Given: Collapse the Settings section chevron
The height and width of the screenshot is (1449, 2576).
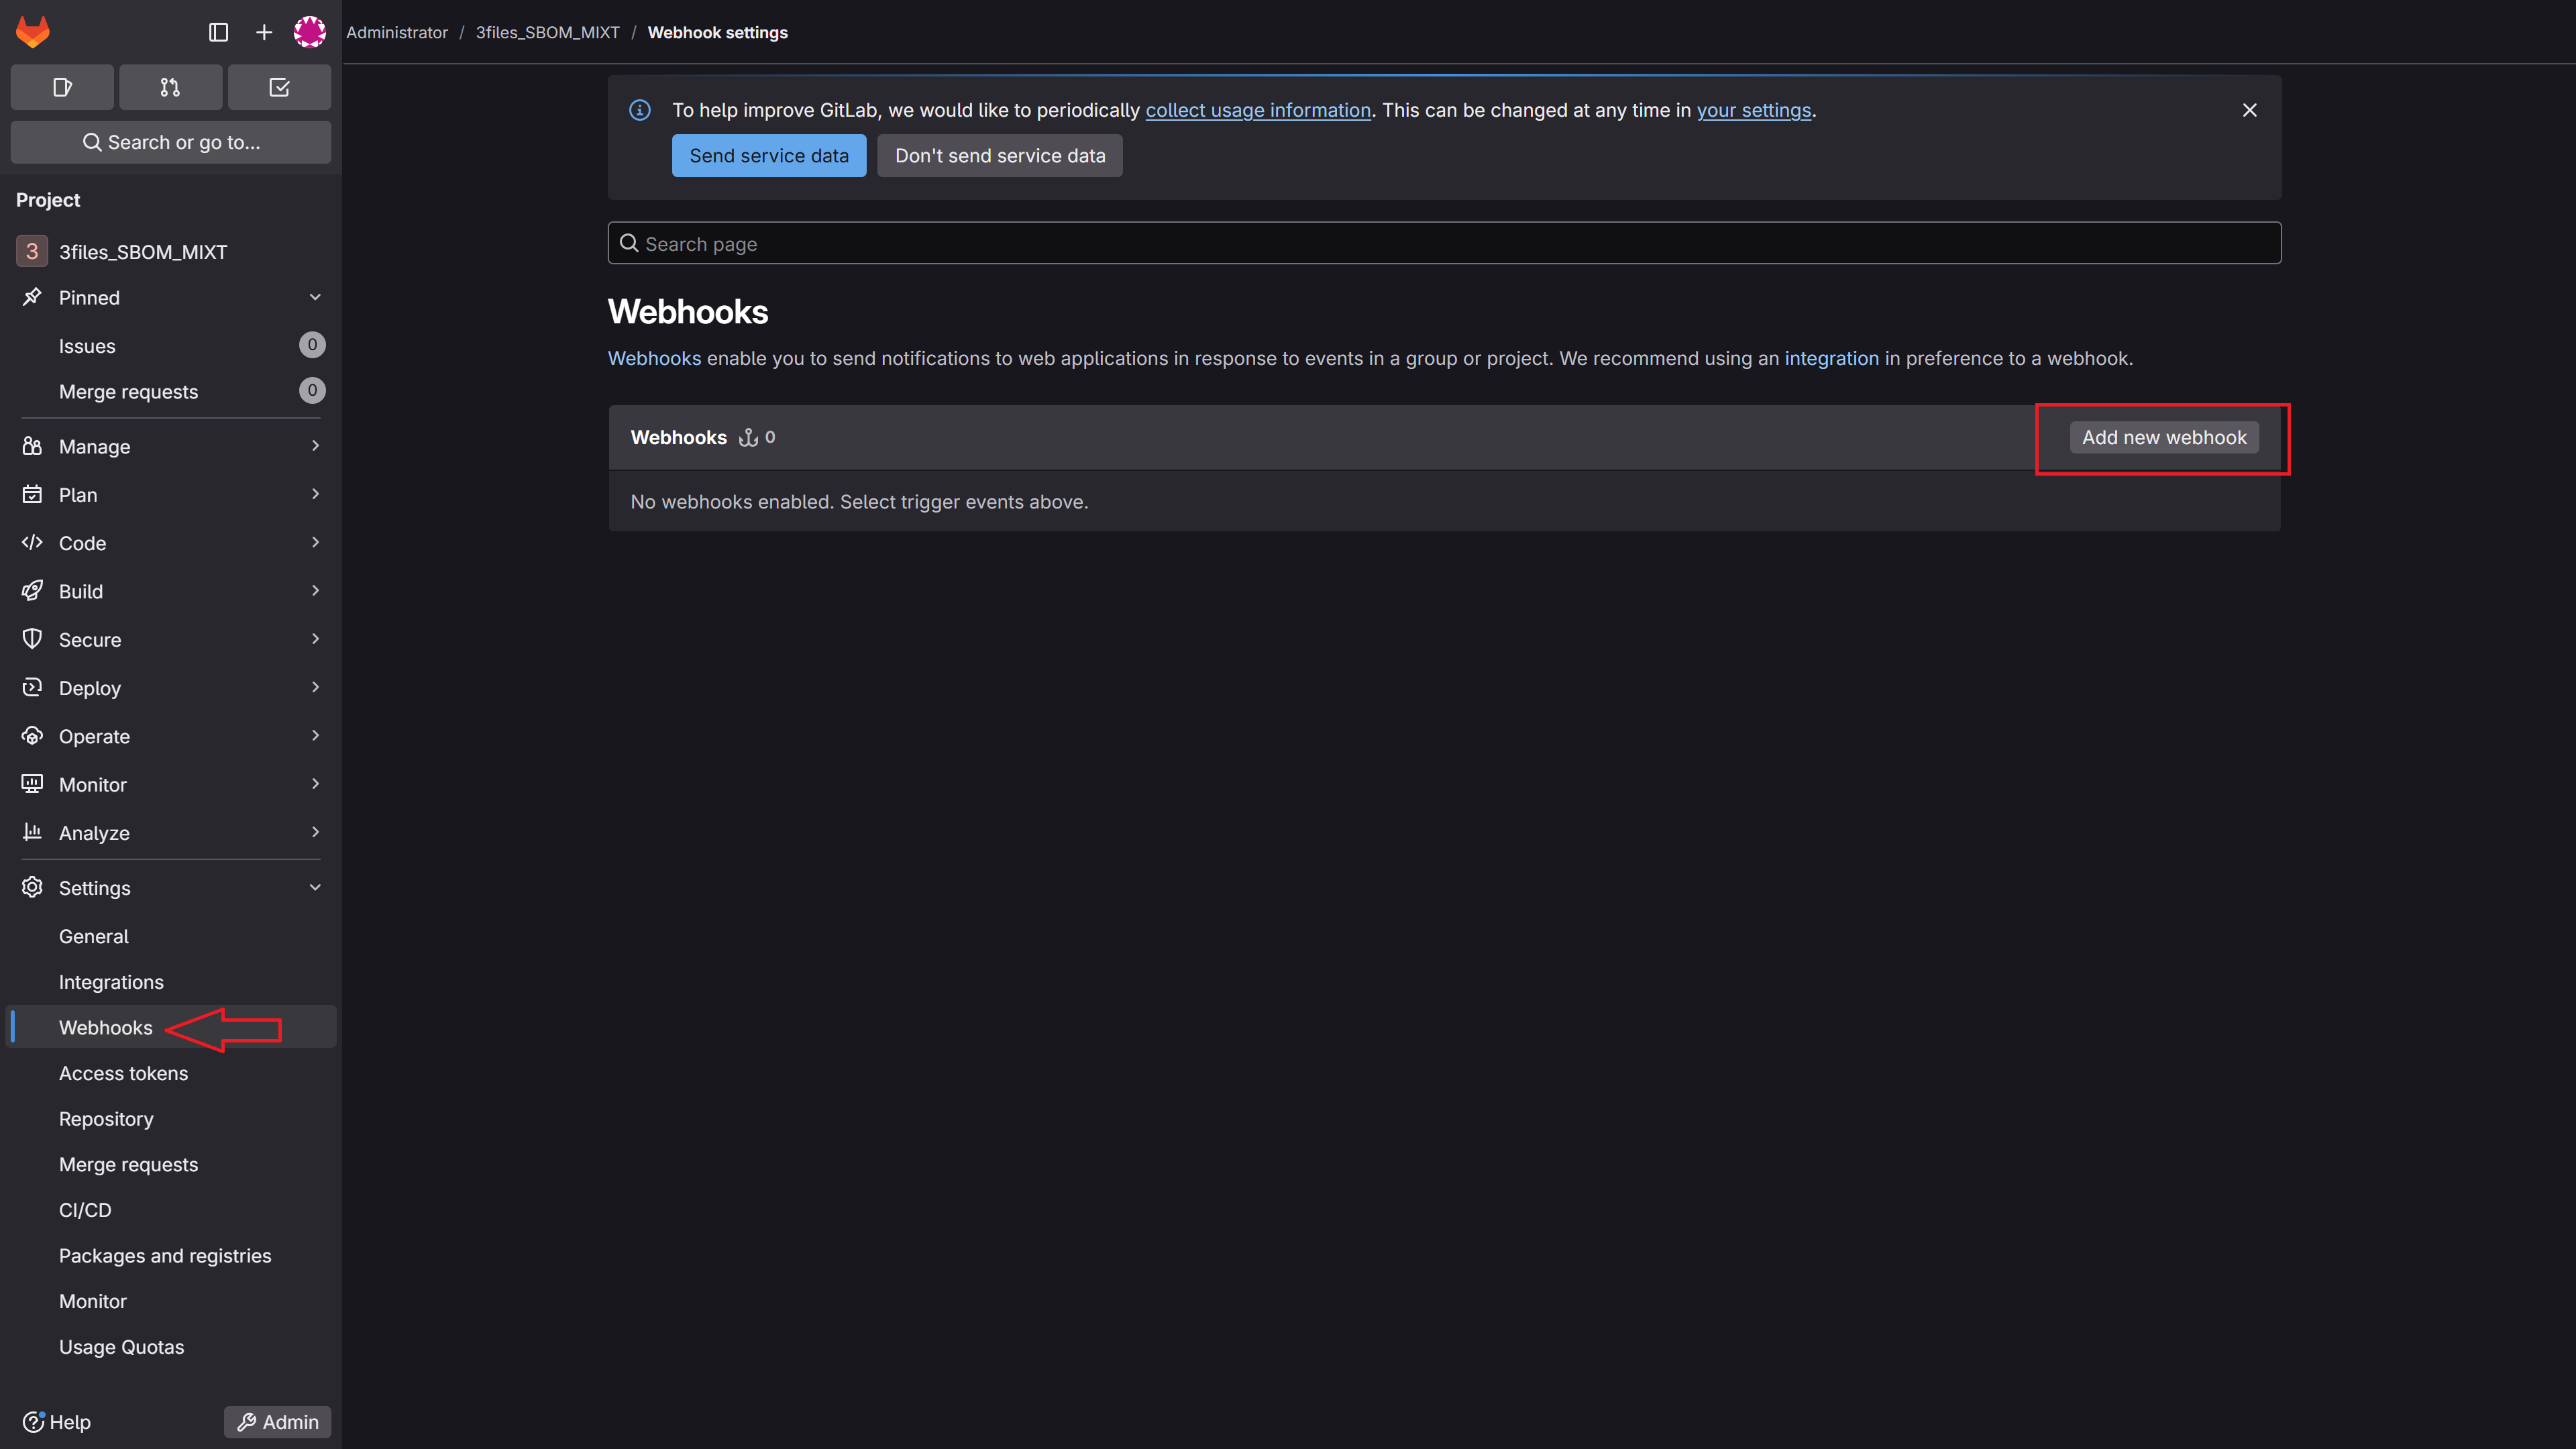Looking at the screenshot, I should pyautogui.click(x=315, y=888).
